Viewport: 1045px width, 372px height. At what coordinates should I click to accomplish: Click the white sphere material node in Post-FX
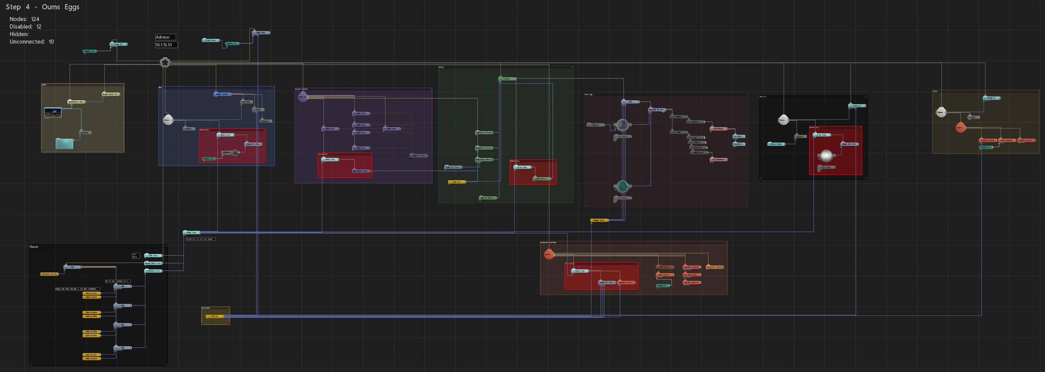coord(826,155)
